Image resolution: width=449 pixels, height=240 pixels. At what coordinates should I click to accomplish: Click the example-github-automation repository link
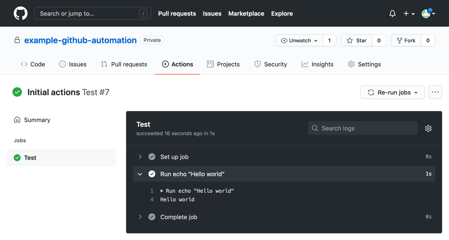pyautogui.click(x=80, y=40)
